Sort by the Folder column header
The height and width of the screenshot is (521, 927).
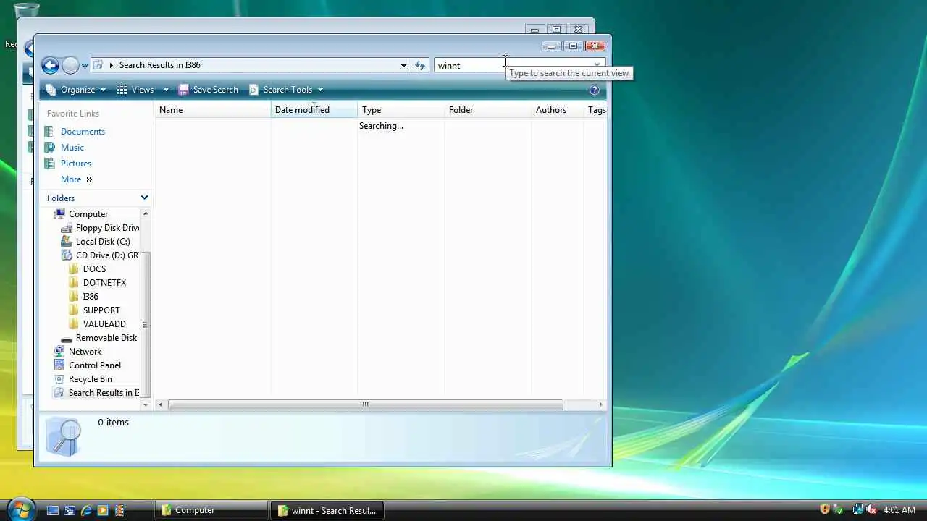488,110
